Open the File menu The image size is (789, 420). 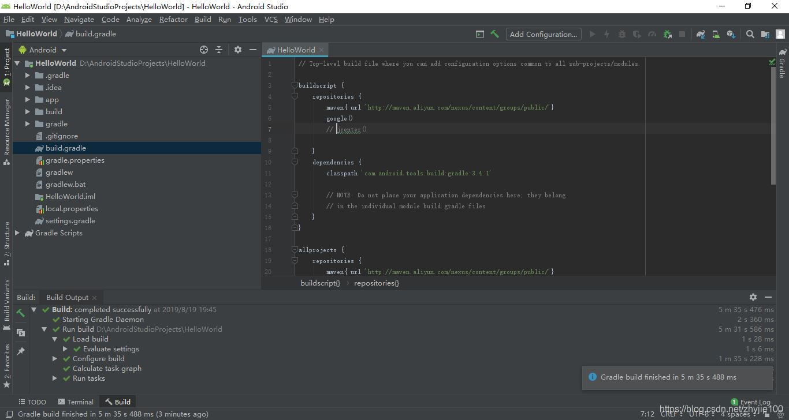(x=9, y=19)
